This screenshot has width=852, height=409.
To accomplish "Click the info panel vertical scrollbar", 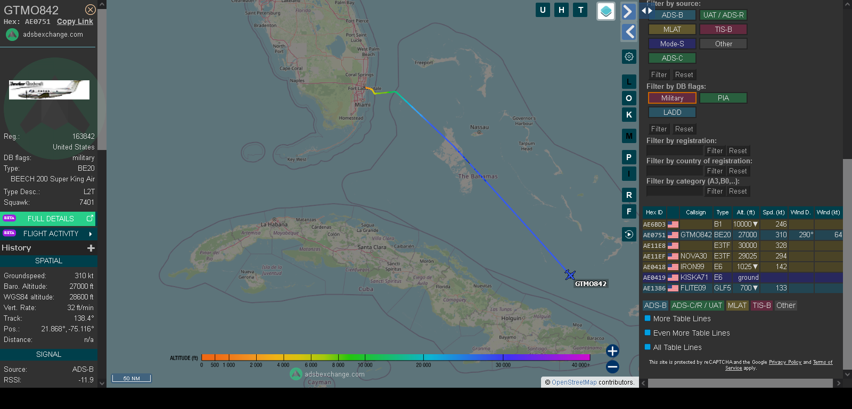I will tap(102, 80).
